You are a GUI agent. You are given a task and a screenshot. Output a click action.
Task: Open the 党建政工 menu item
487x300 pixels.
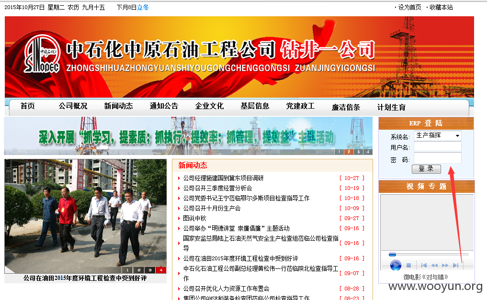(300, 106)
